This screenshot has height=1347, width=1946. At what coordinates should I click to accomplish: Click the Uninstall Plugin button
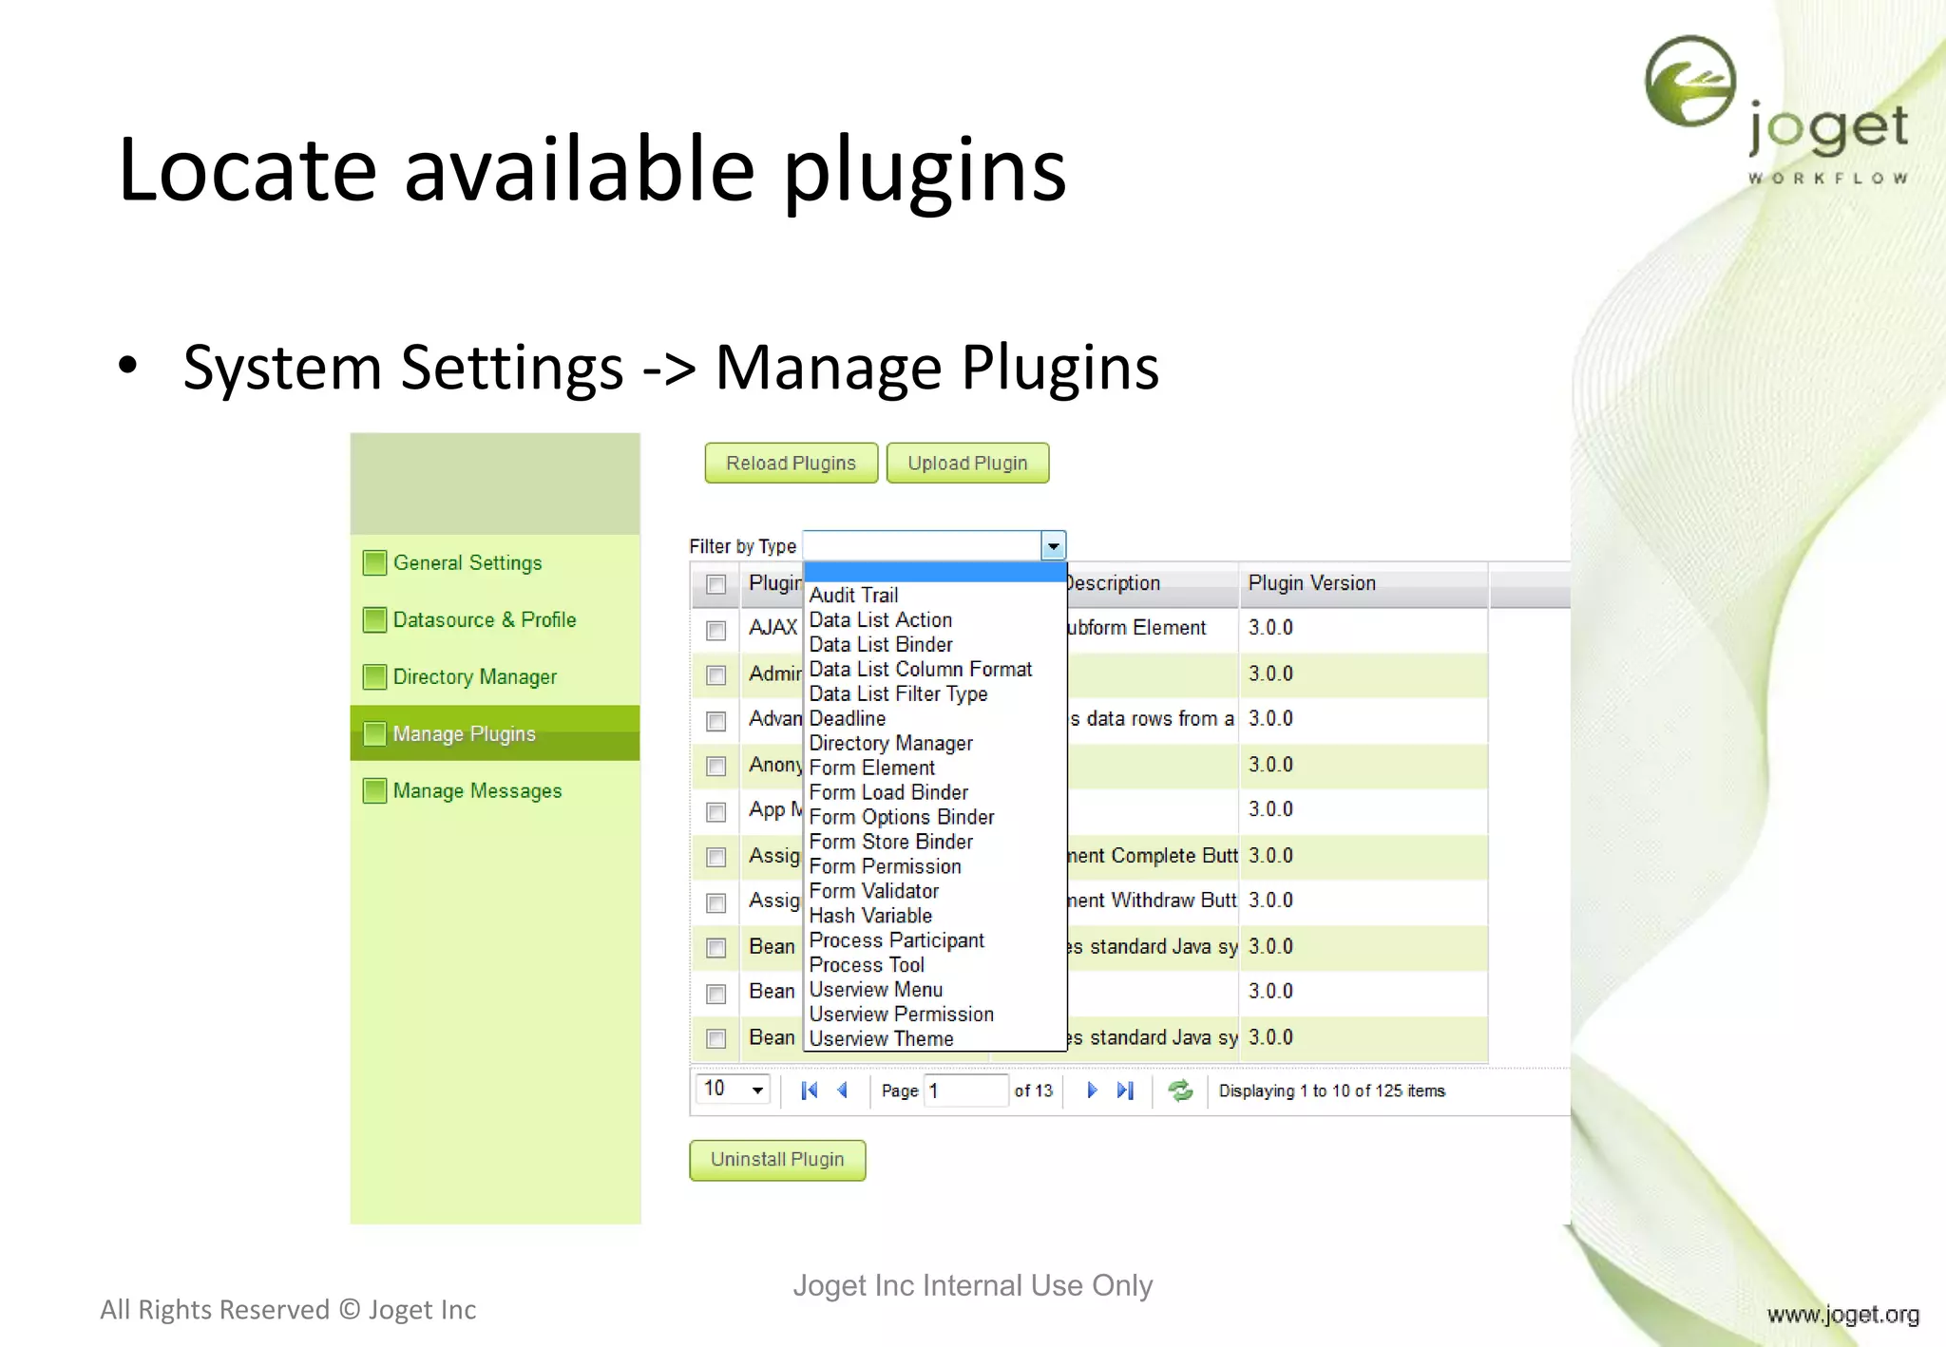pos(777,1160)
